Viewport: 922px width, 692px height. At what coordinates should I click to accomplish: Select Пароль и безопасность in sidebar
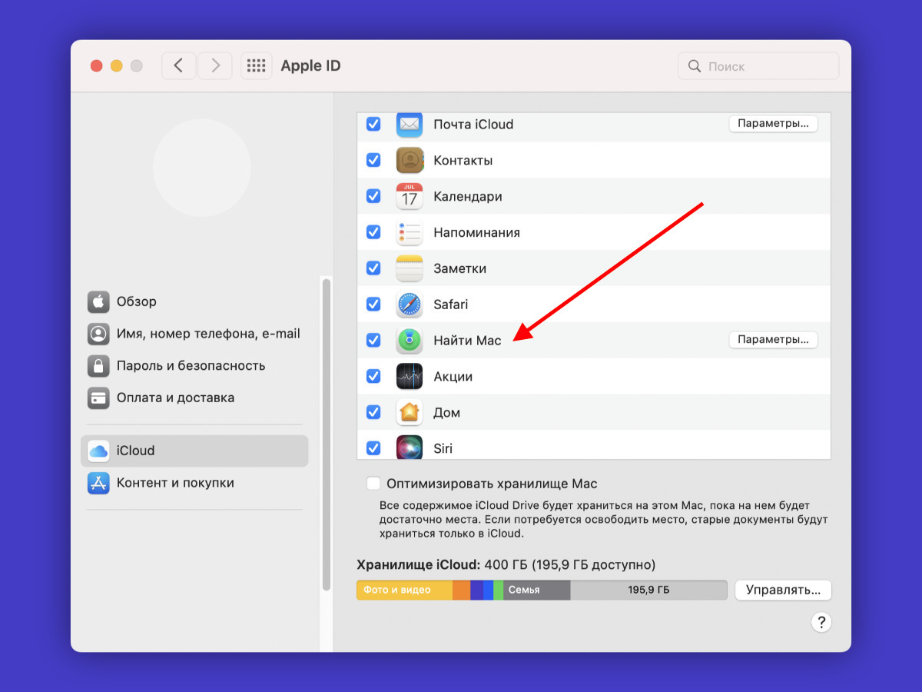191,366
